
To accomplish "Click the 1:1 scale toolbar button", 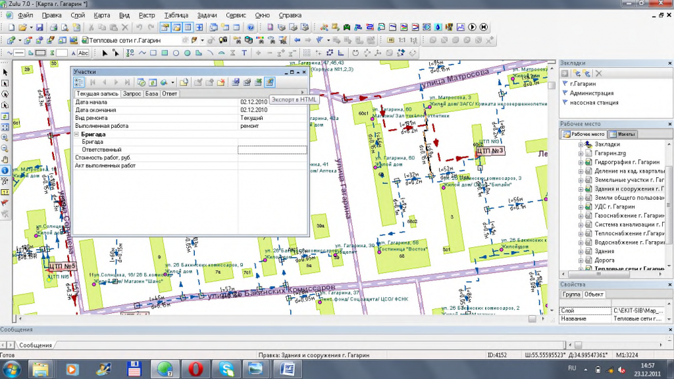I will pyautogui.click(x=402, y=40).
